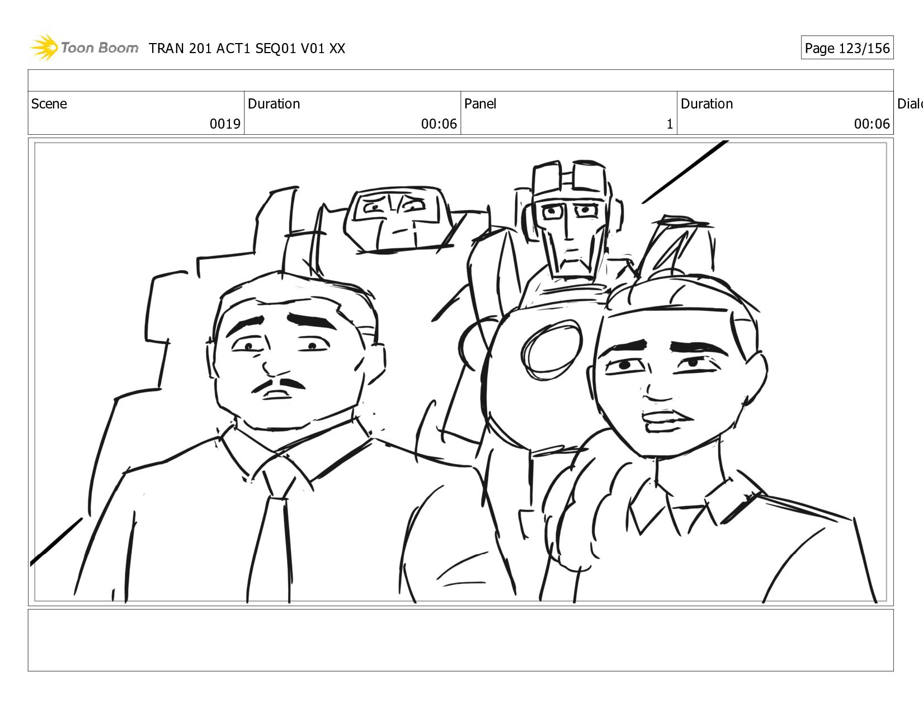Click the Toon Boom logo
Screen dimensions: 923x713
(x=84, y=48)
